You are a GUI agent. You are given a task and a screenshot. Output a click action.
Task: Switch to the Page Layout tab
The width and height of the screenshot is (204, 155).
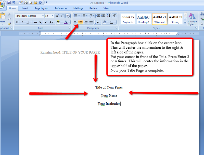[41, 8]
